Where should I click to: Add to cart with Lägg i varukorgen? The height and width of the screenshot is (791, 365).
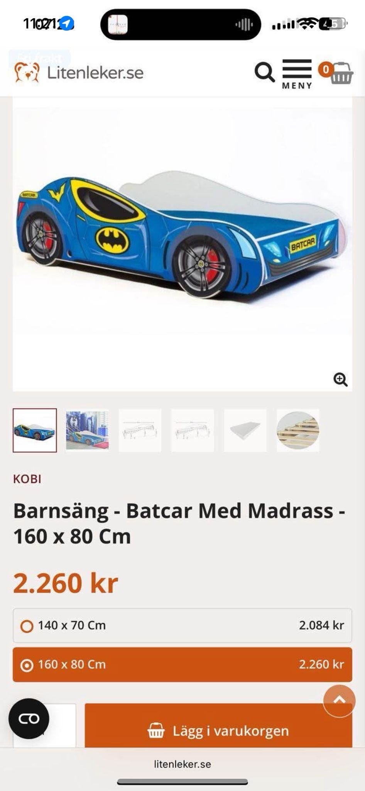click(218, 726)
